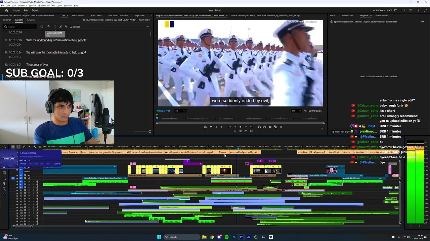This screenshot has height=241, width=430.
Task: Select the Type tool in Tools panel
Action: [x=4, y=189]
